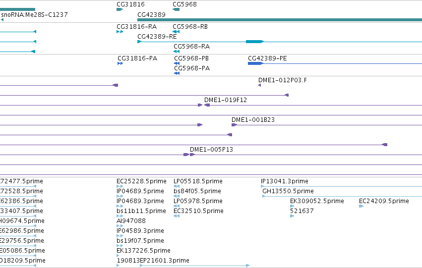Select EST IP04589.3prime
The width and height of the screenshot is (422, 268).
(140, 231)
